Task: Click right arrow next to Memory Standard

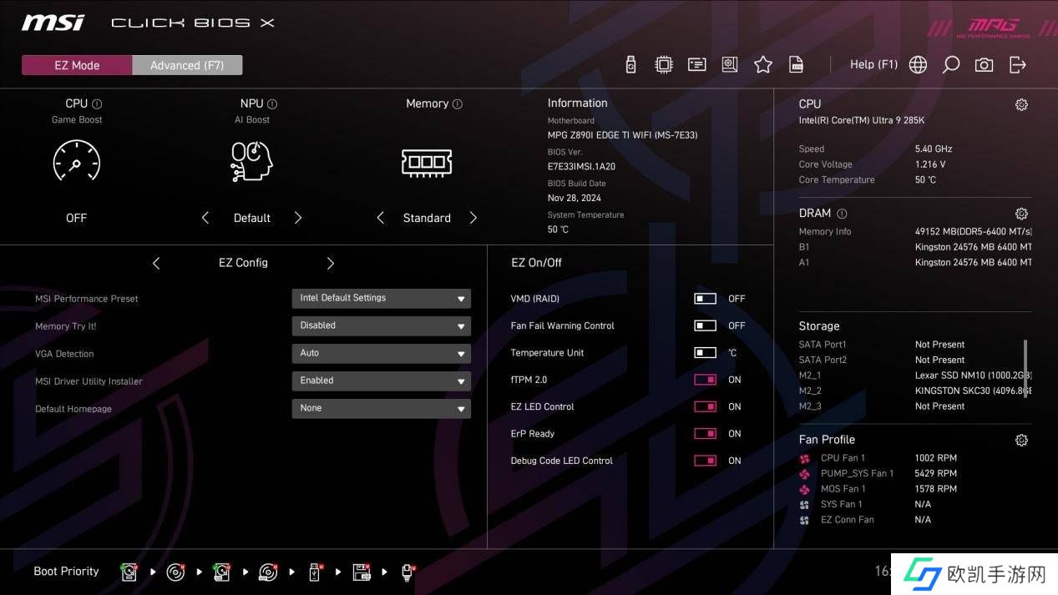Action: [x=473, y=218]
